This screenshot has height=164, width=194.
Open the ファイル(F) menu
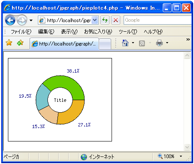point(21,32)
